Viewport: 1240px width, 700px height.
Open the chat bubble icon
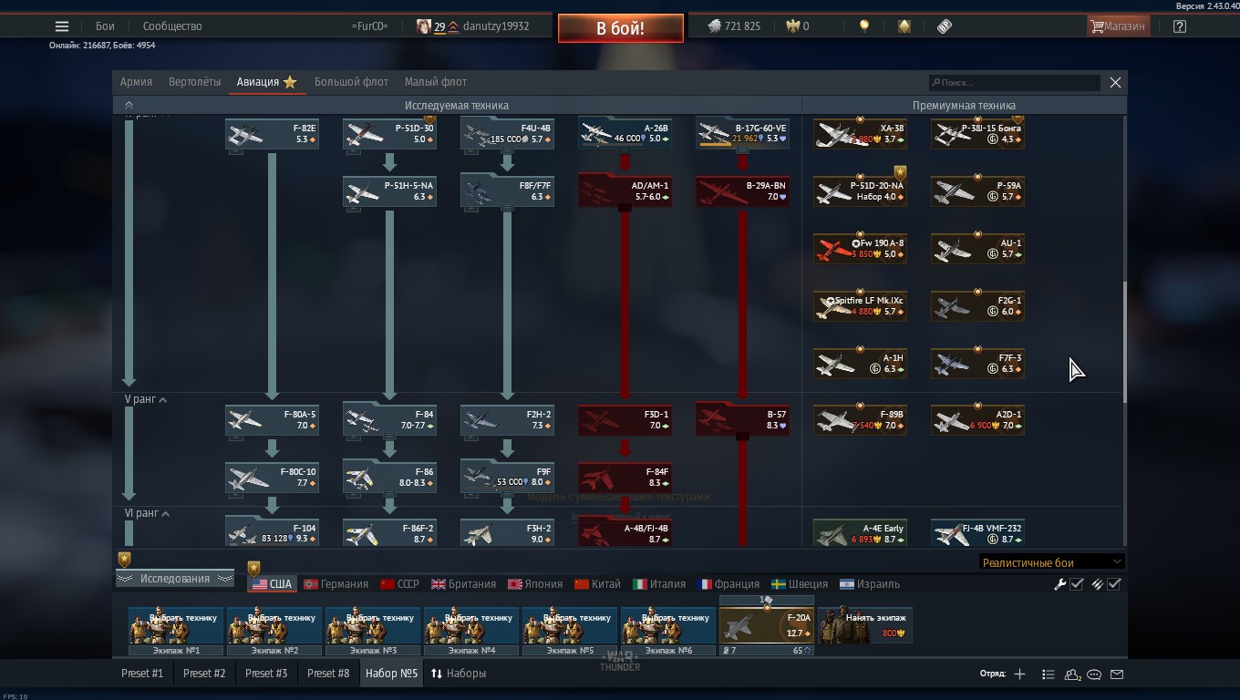(x=1094, y=674)
